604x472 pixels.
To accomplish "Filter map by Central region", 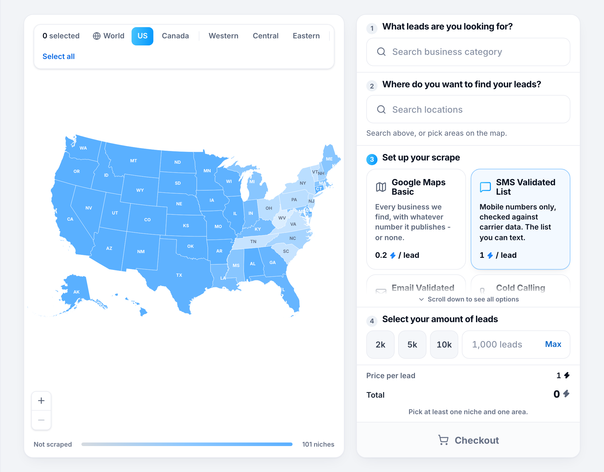I will point(266,36).
